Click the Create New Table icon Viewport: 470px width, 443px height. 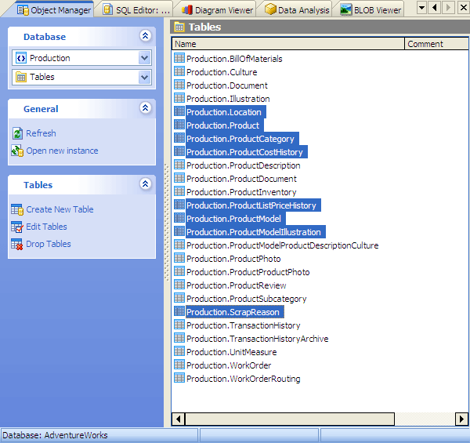pos(17,209)
